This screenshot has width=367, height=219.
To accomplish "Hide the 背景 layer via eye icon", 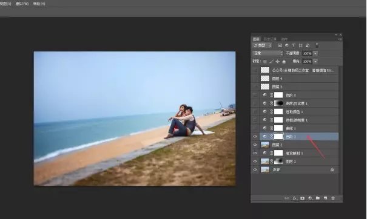I will tap(255, 170).
